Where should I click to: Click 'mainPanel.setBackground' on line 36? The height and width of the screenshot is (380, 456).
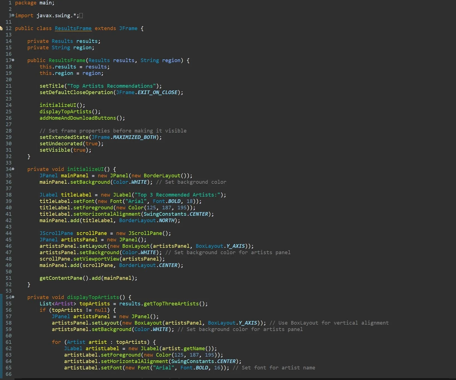point(75,182)
